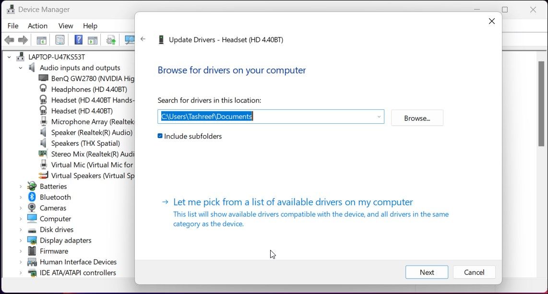Open the Help toolbar icon with question mark
Image resolution: width=548 pixels, height=294 pixels.
pos(79,40)
